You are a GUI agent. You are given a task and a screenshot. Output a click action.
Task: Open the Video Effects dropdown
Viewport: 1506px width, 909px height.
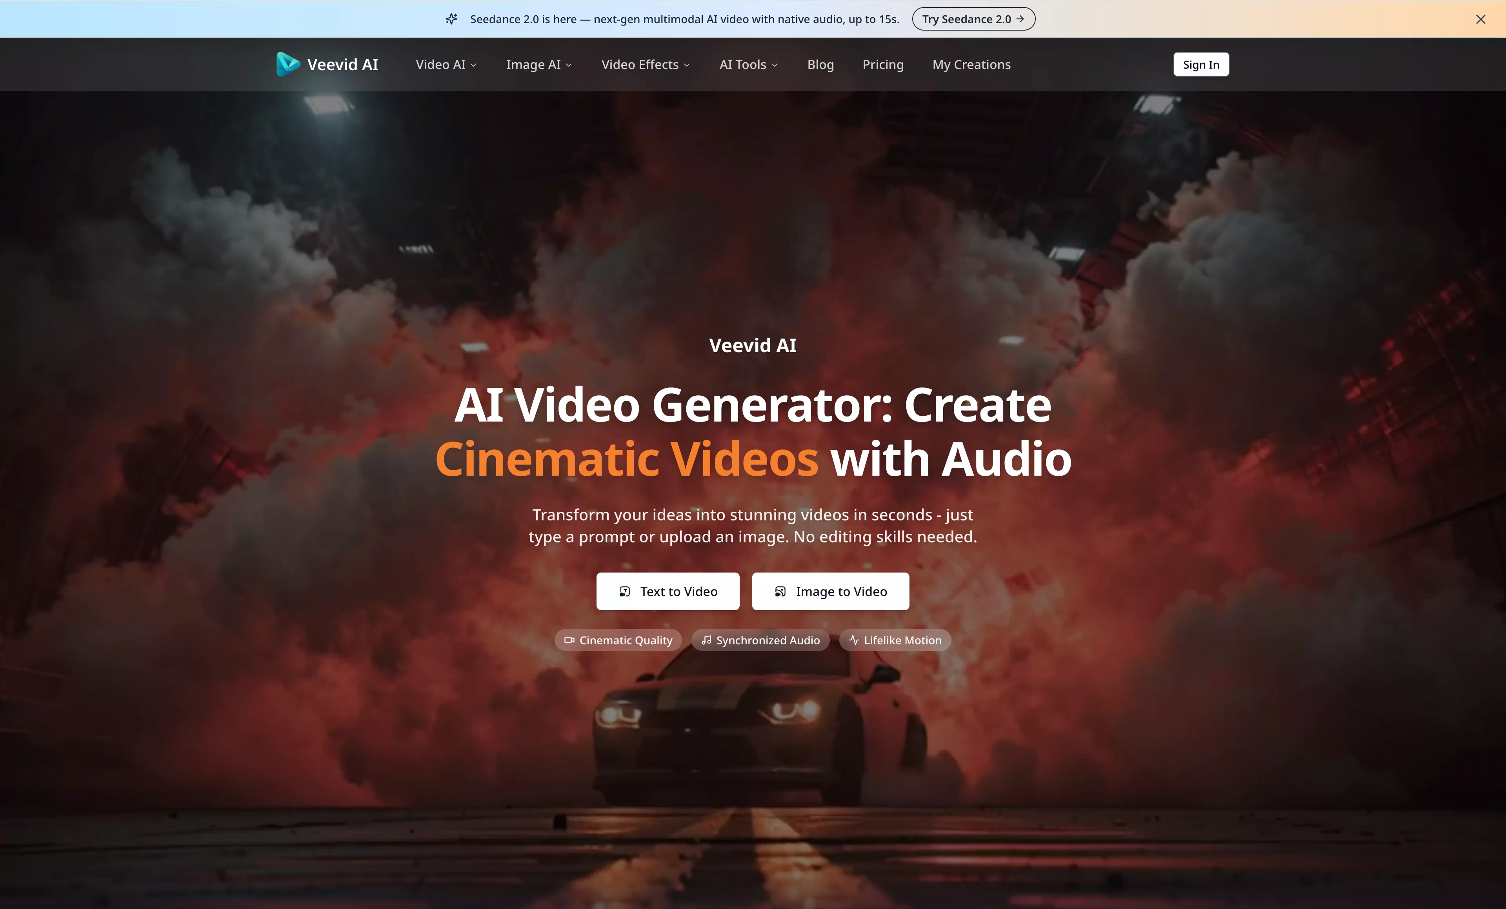[646, 64]
